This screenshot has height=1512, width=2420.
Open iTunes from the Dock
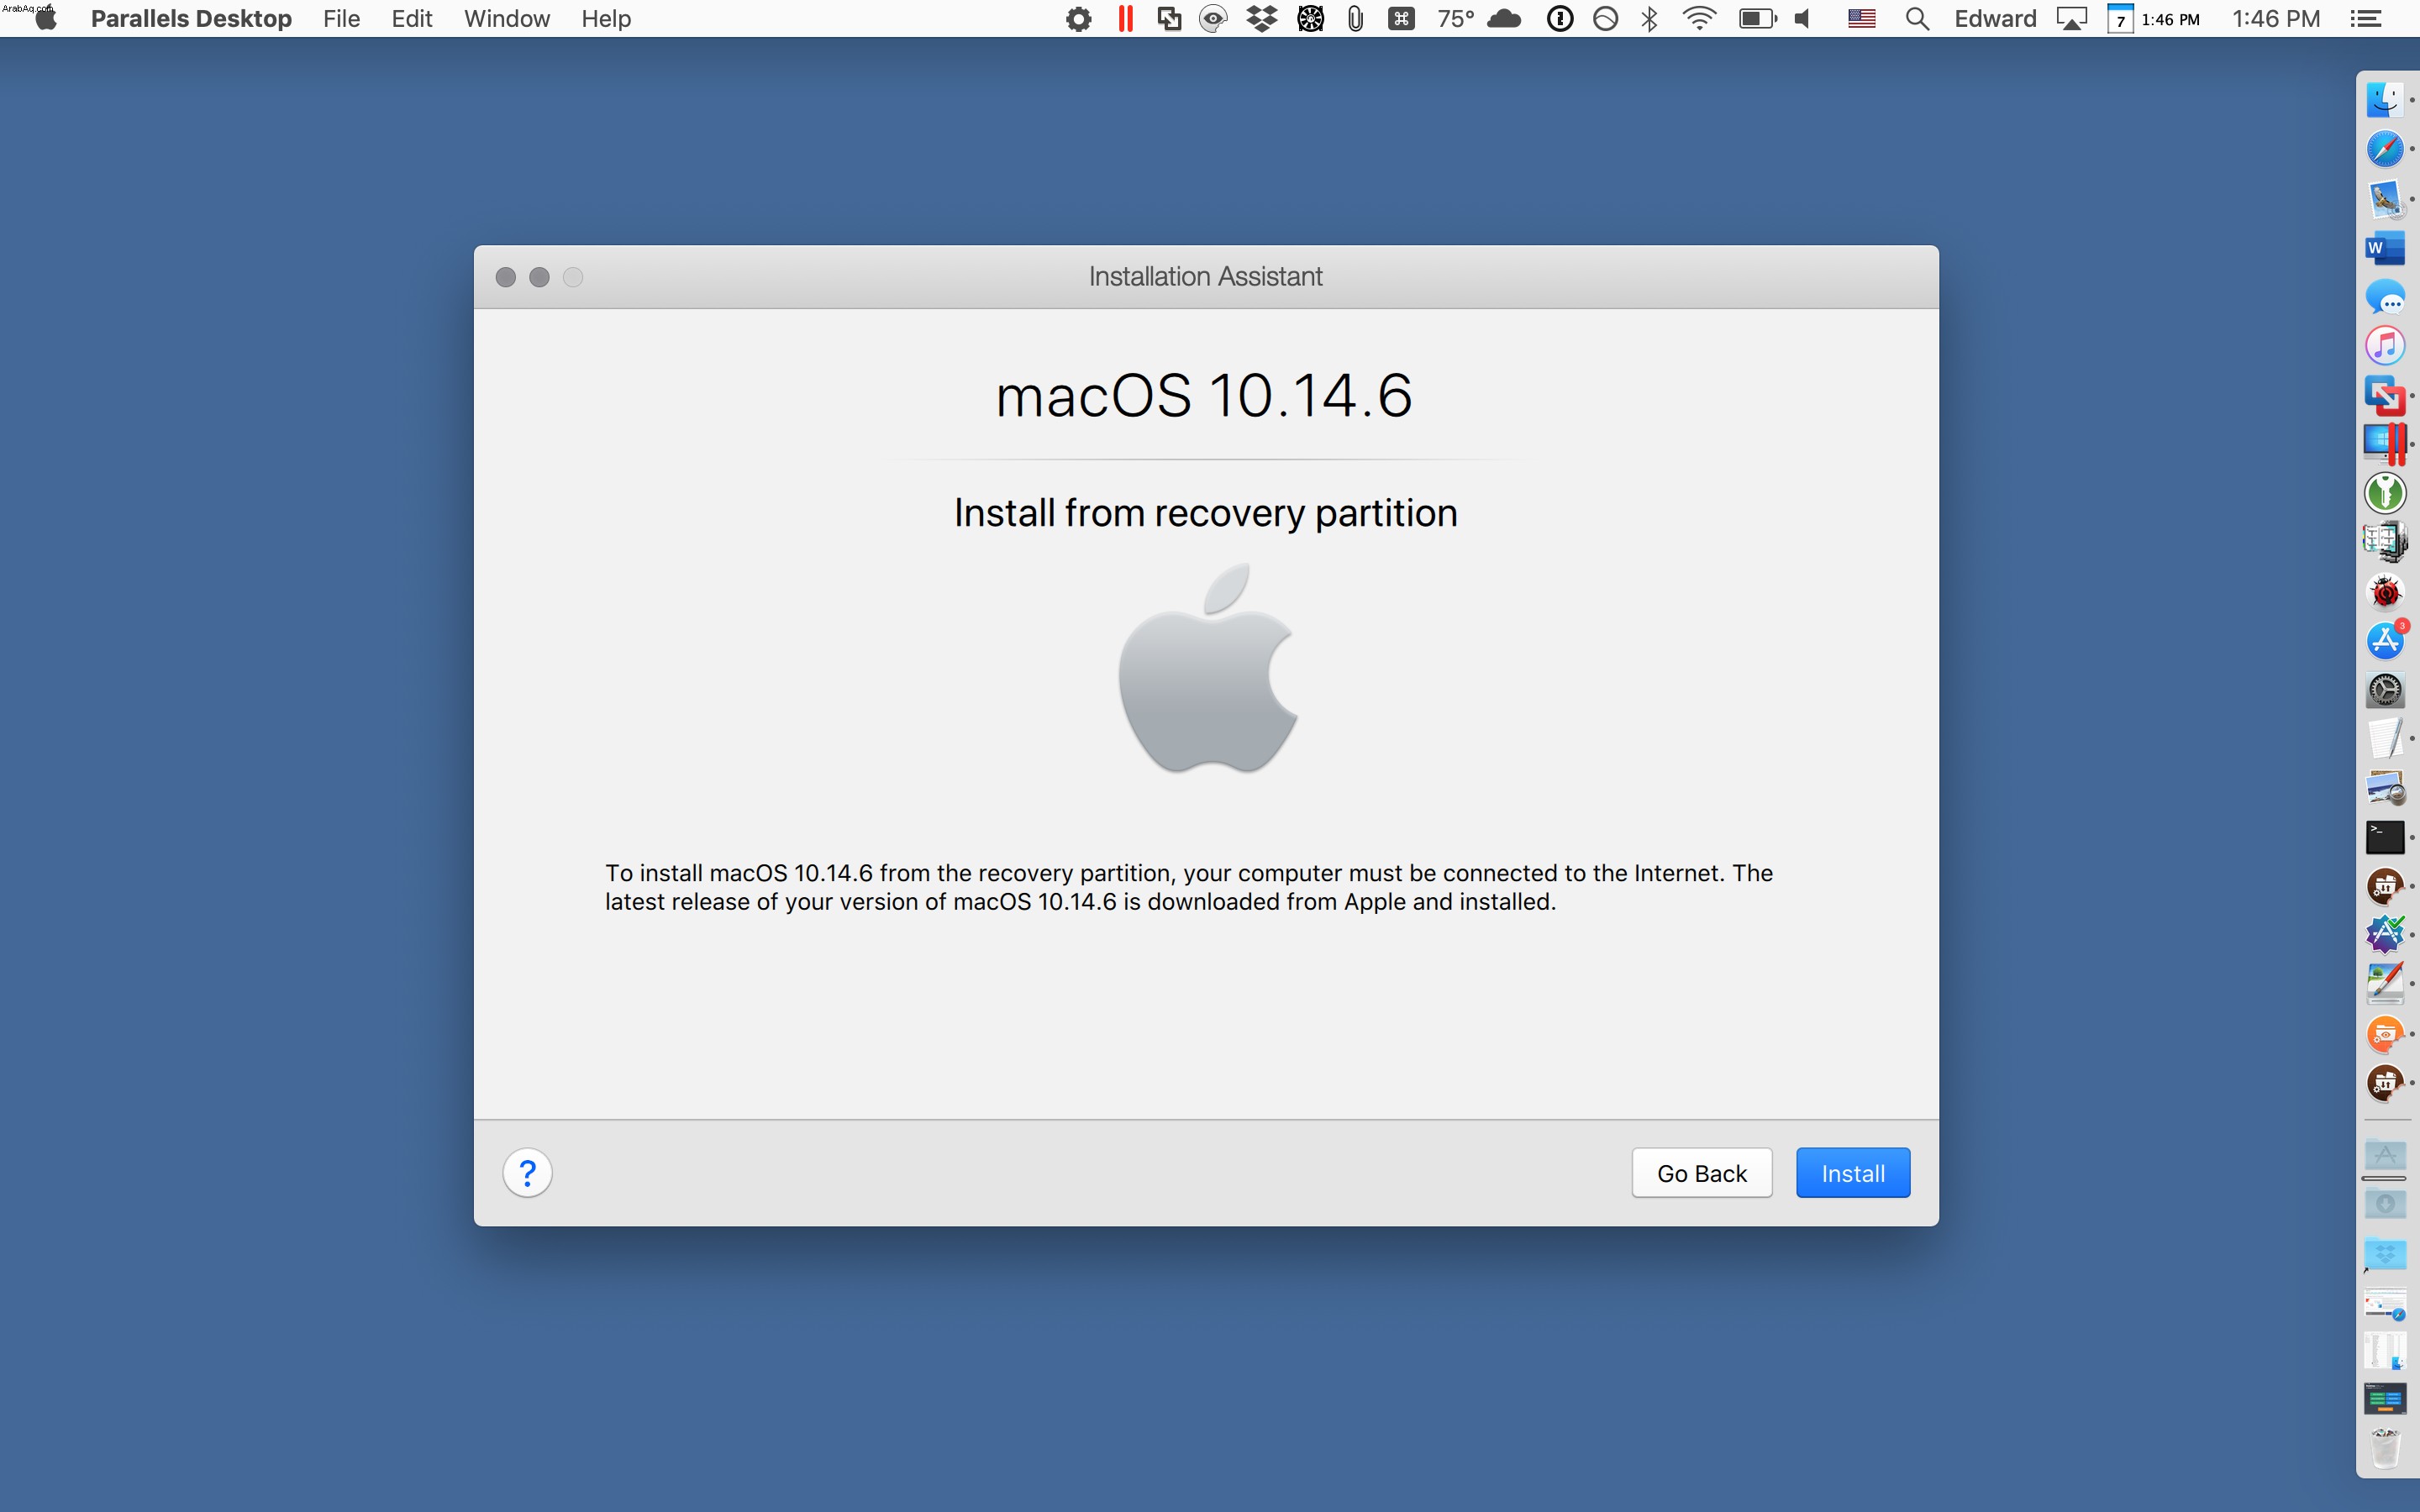pos(2384,346)
